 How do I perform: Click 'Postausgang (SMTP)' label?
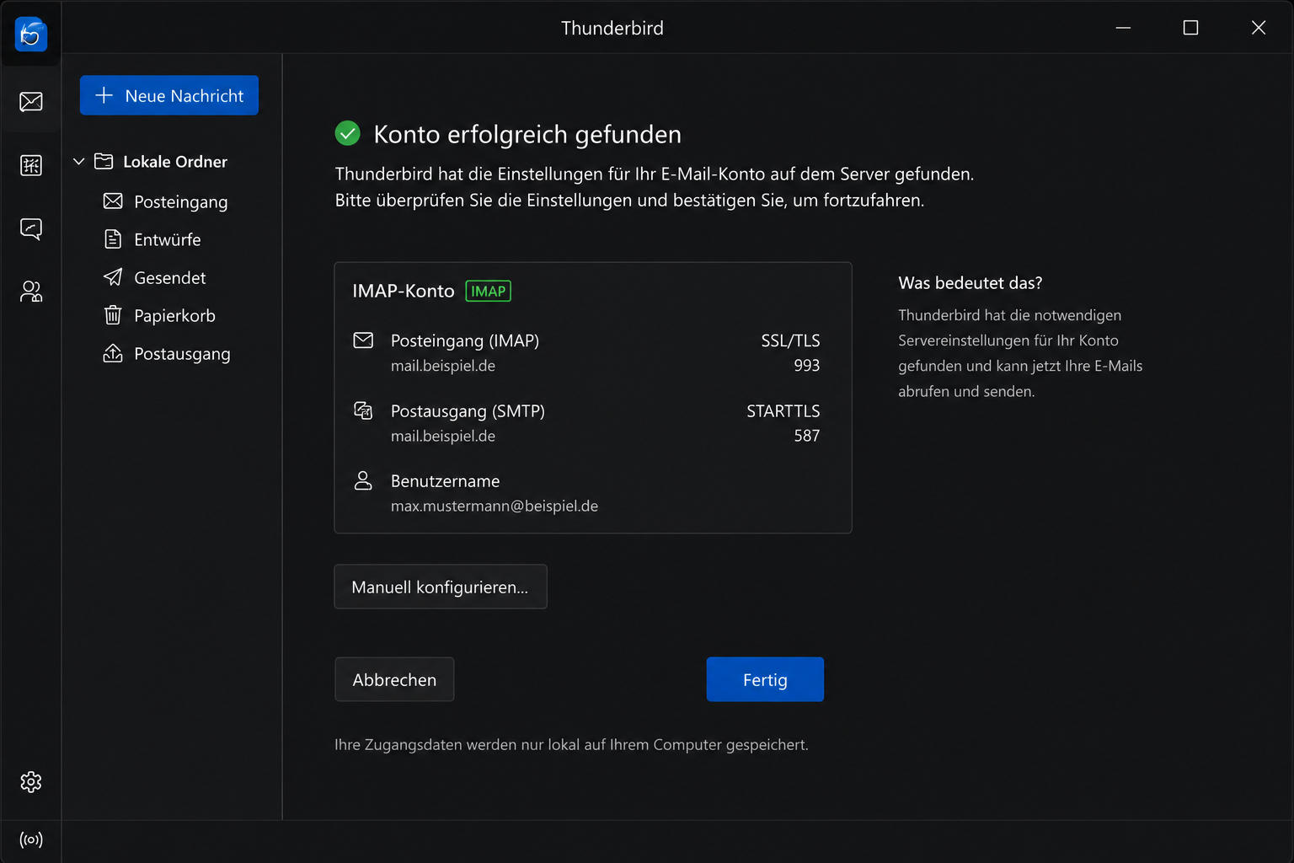(468, 411)
